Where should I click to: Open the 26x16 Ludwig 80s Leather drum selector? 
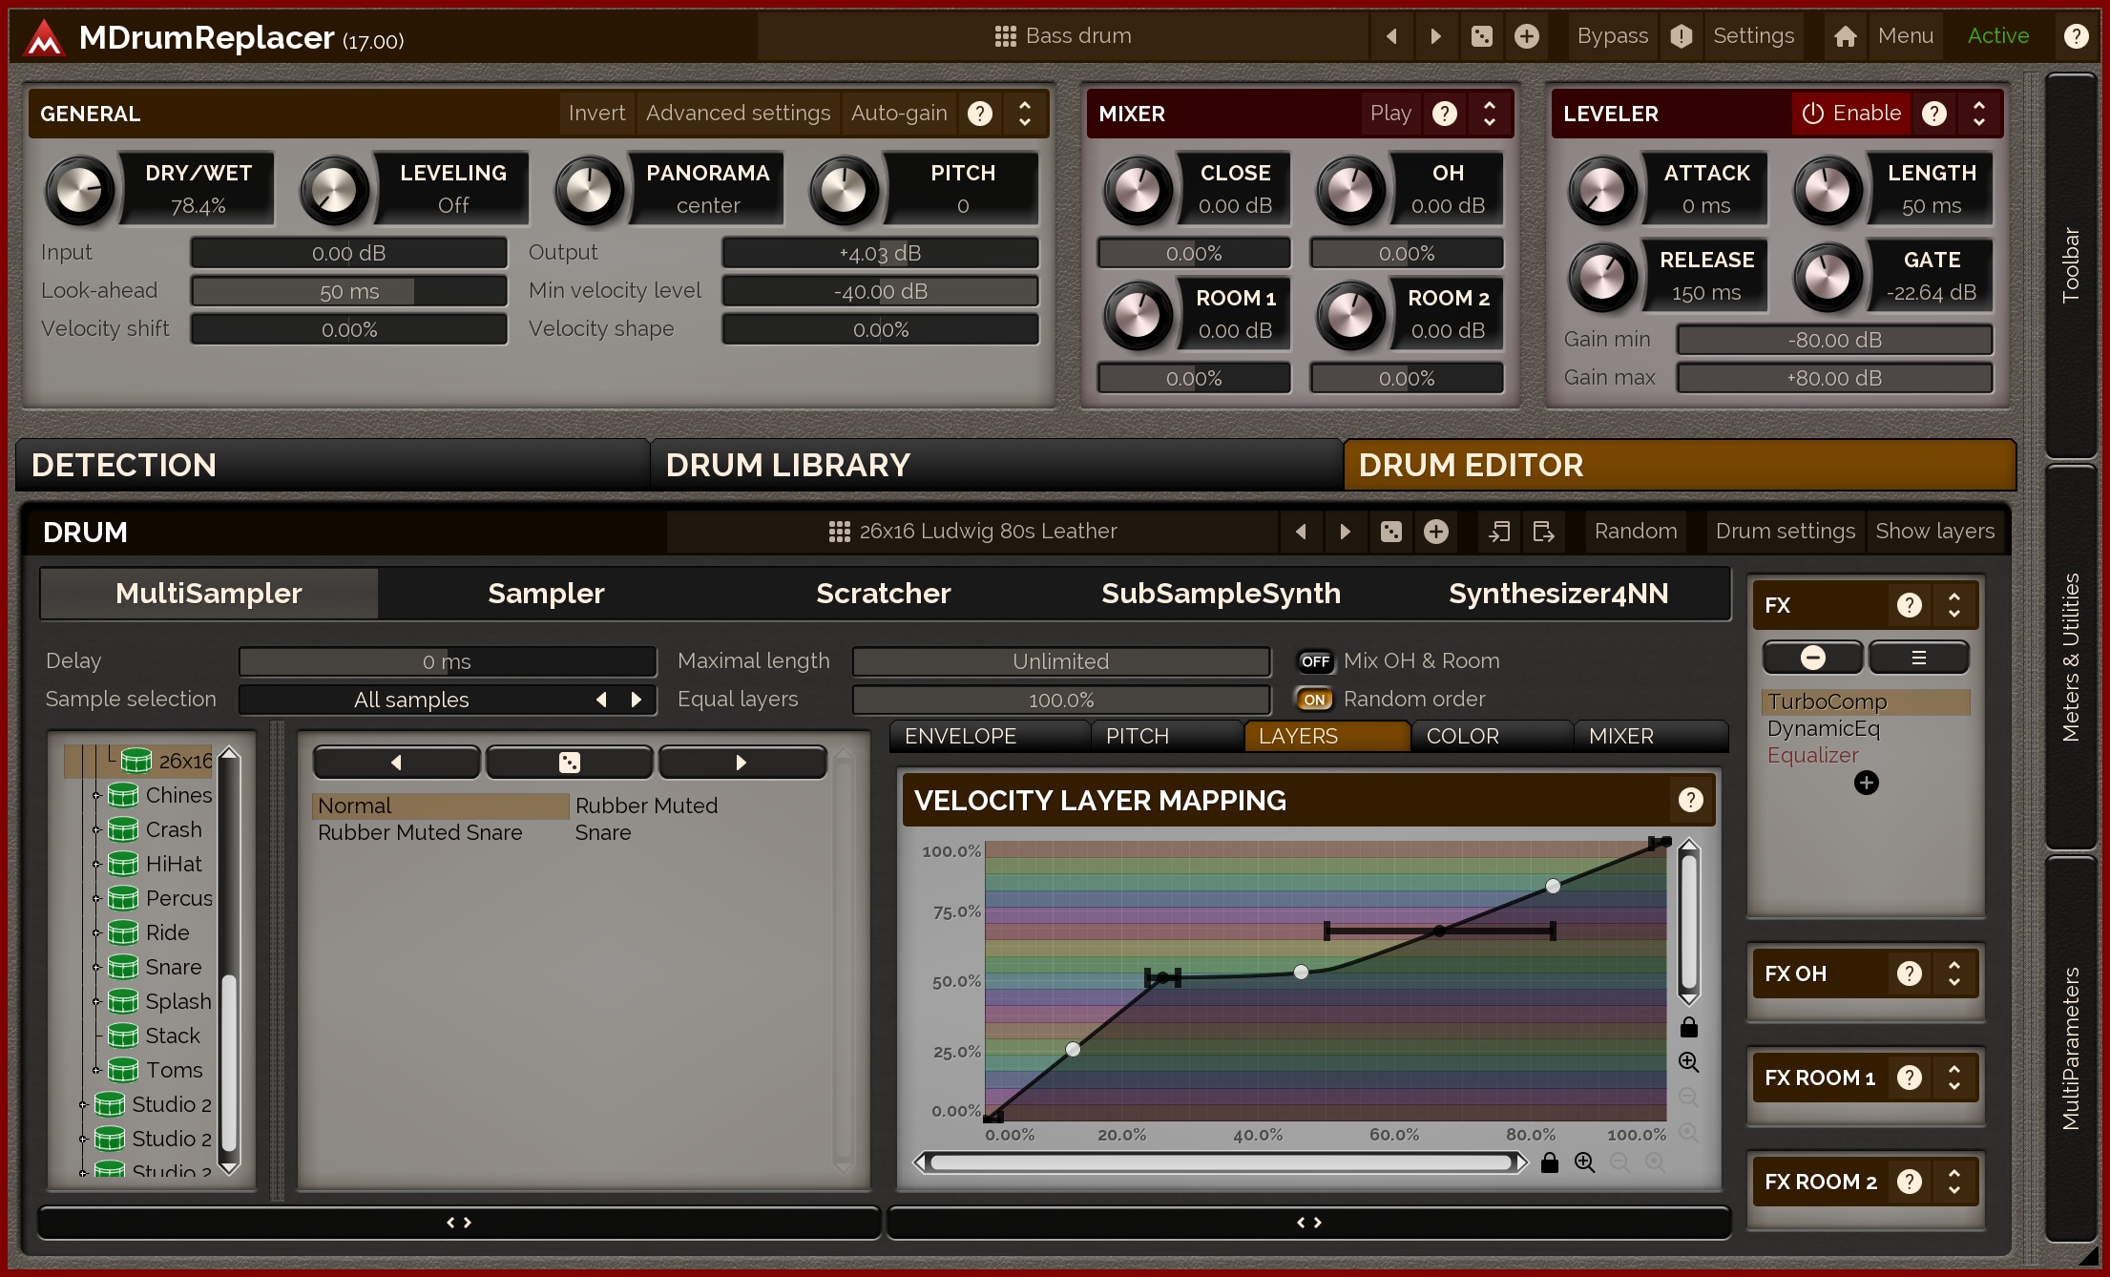point(972,532)
